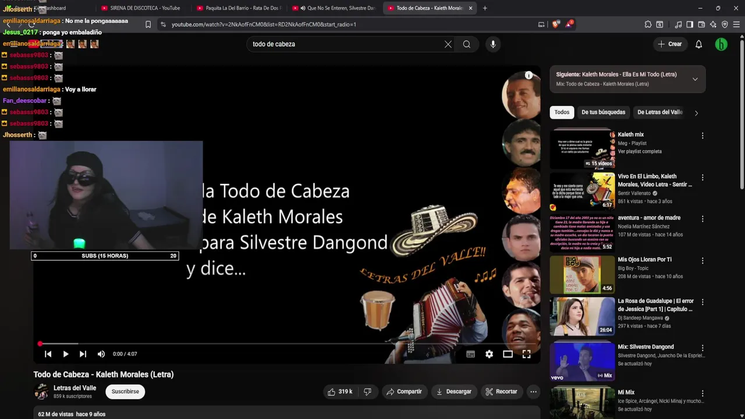Switch to Que No Se Enteren tab
This screenshot has width=745, height=419.
pos(334,8)
